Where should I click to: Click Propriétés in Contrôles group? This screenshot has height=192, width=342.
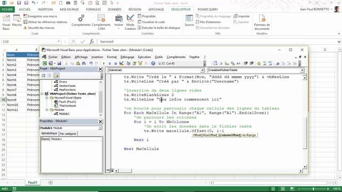[x=146, y=17]
